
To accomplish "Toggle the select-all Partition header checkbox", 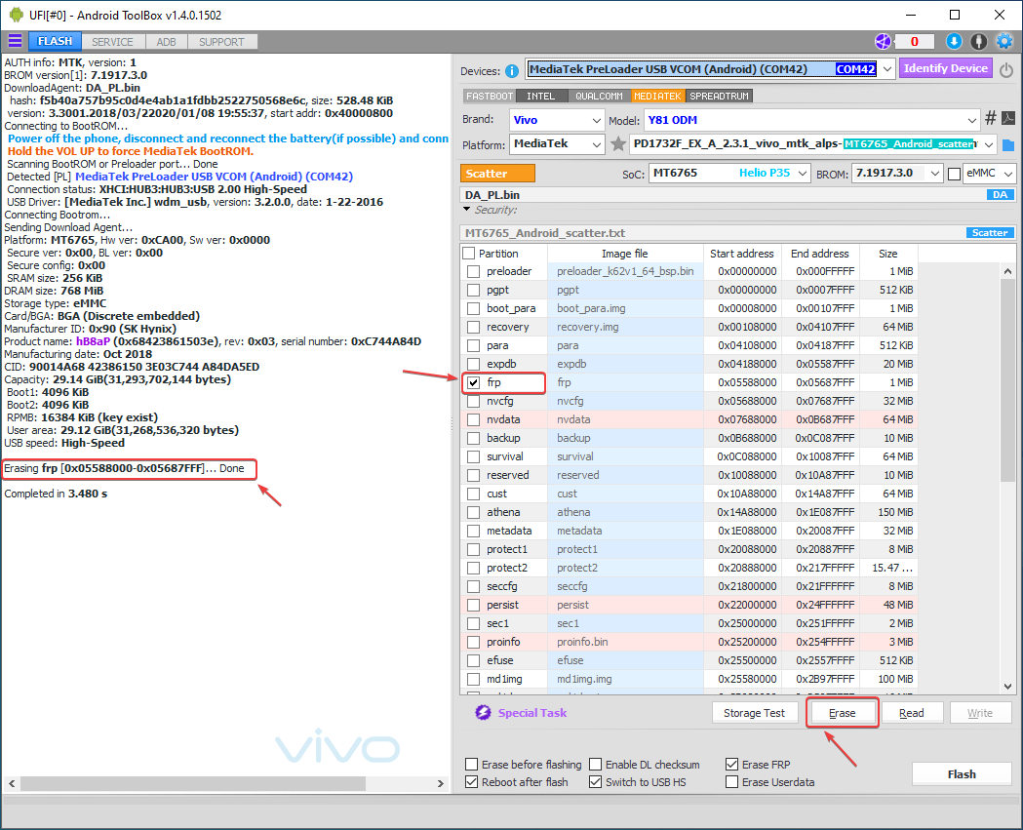I will tap(468, 254).
